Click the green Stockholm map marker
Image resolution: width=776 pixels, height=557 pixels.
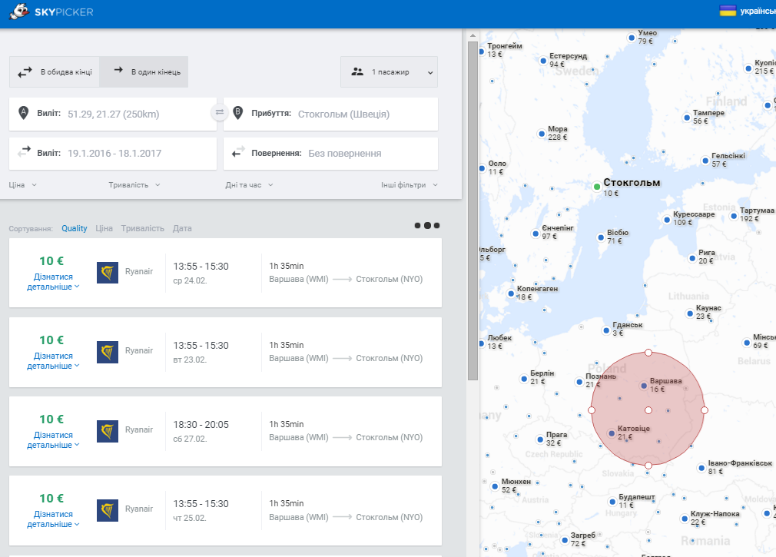point(597,187)
